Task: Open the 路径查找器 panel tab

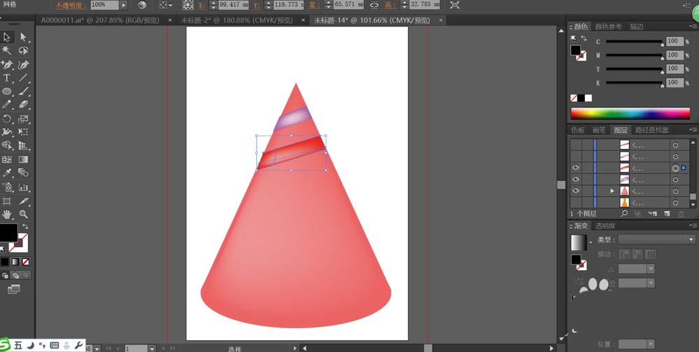Action: (651, 130)
